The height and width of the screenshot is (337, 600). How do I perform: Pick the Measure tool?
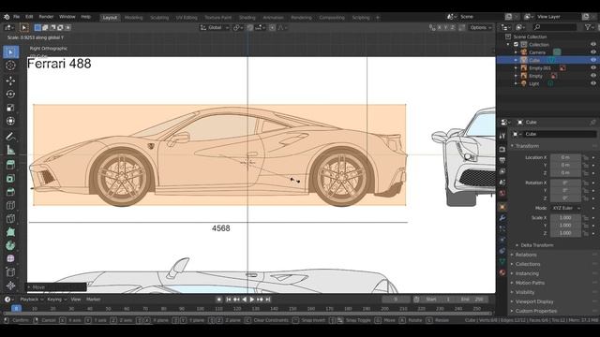(x=10, y=150)
